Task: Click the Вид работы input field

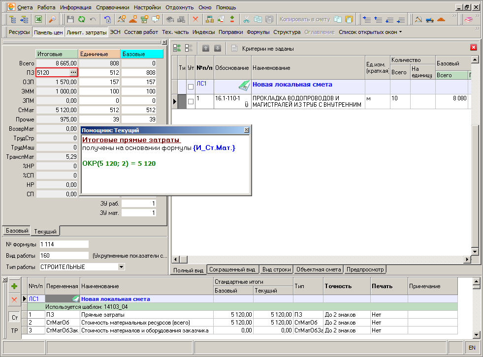Action: (x=64, y=255)
